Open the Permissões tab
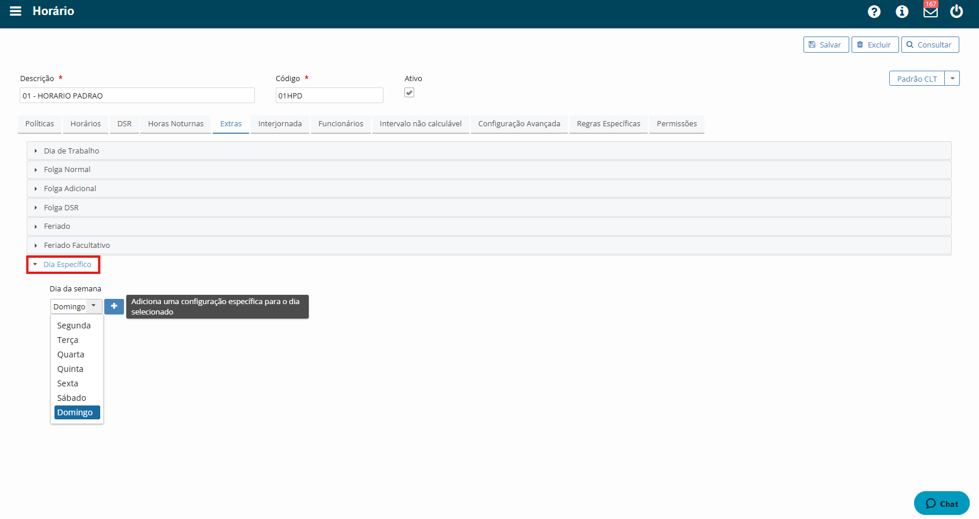The width and height of the screenshot is (979, 519). coord(677,124)
